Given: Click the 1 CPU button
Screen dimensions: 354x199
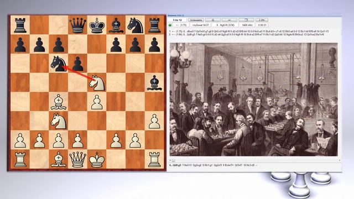Looking at the screenshot, I should 262,20.
